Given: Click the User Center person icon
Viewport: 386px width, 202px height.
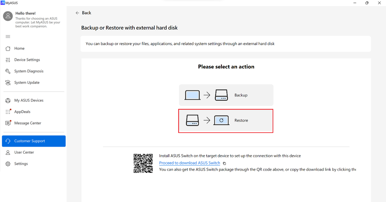Looking at the screenshot, I should pyautogui.click(x=8, y=152).
